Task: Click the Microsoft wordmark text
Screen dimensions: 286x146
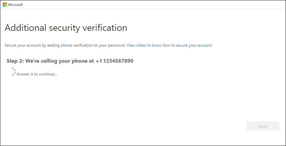Action: pos(15,5)
